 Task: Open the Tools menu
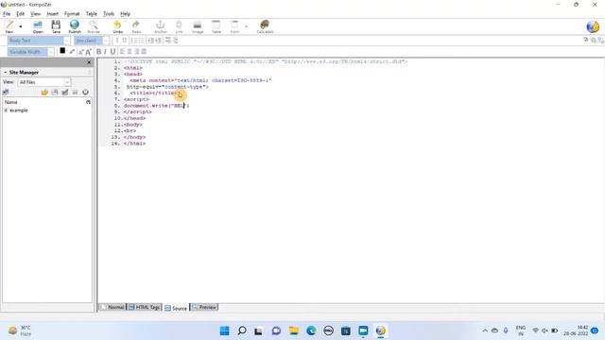click(x=109, y=14)
